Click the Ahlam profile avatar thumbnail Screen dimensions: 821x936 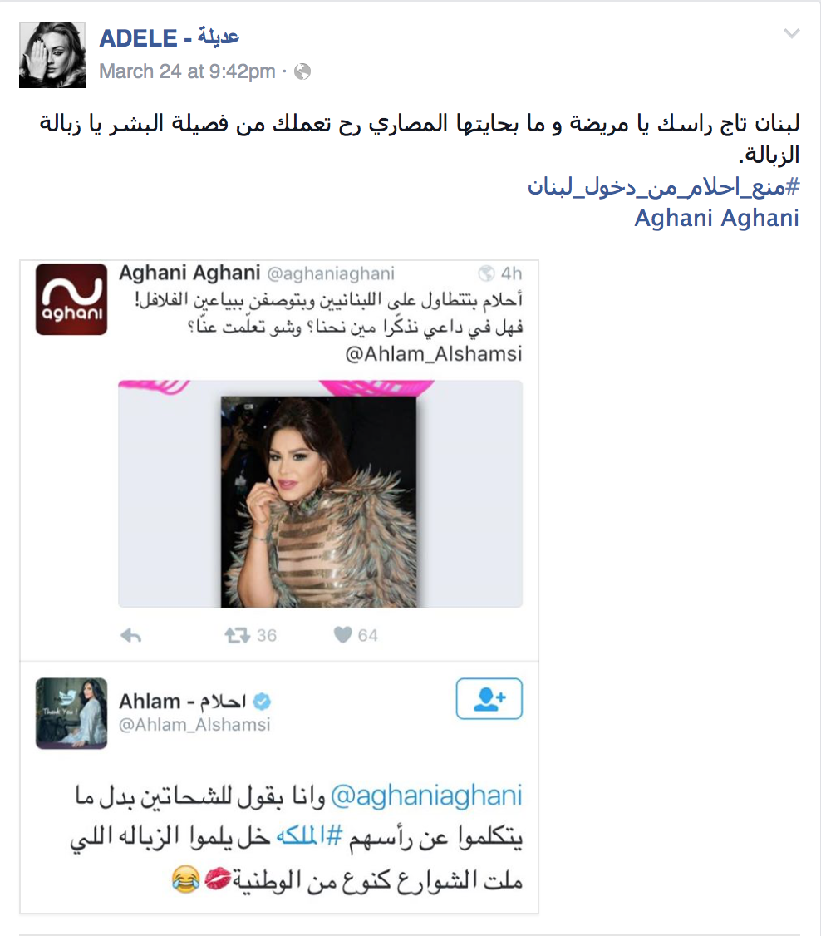click(x=71, y=713)
